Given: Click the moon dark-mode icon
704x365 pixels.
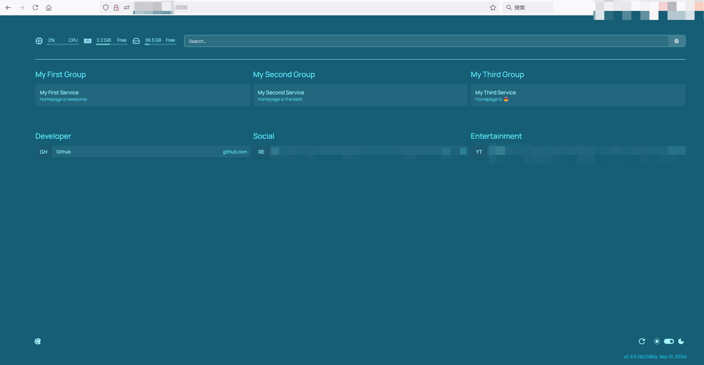Looking at the screenshot, I should [x=681, y=341].
